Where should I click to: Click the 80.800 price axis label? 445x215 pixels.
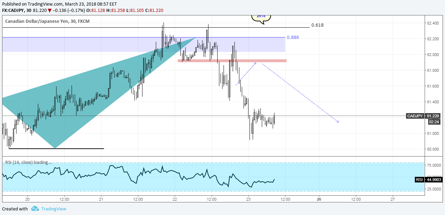click(433, 149)
